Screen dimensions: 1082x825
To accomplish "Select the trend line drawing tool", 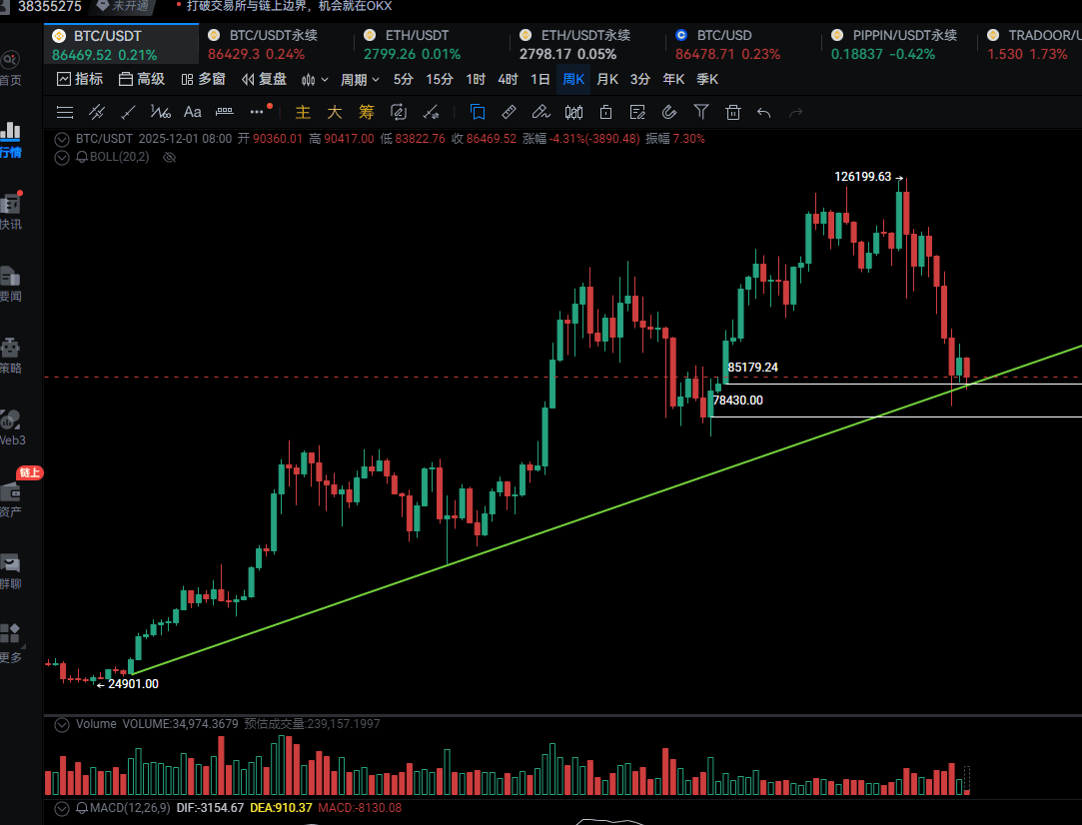I will pyautogui.click(x=128, y=112).
